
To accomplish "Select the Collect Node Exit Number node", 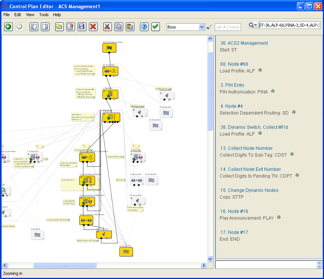I will (87, 201).
